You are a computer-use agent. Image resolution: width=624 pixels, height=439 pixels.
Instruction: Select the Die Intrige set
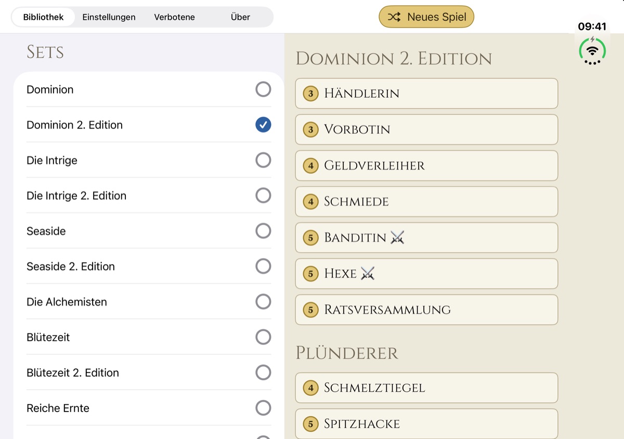click(263, 160)
